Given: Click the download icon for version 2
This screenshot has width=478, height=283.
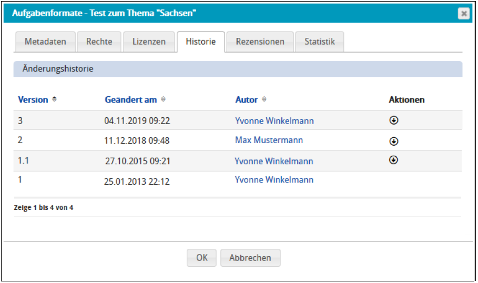Looking at the screenshot, I should pyautogui.click(x=393, y=141).
